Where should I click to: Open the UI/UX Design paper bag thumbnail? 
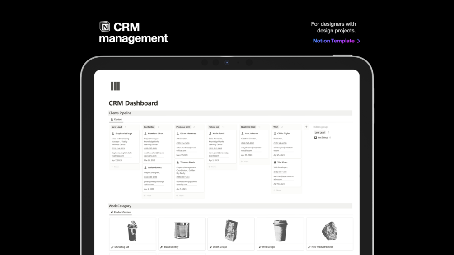pos(231,231)
